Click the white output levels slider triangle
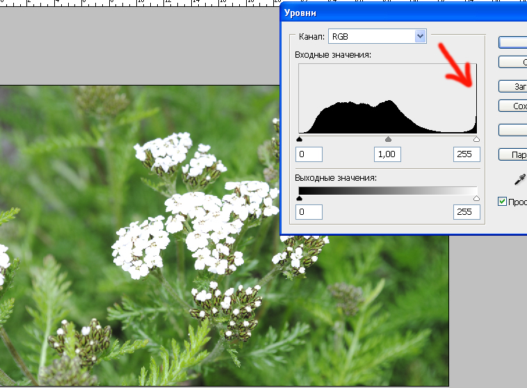The height and width of the screenshot is (388, 527). tap(476, 198)
